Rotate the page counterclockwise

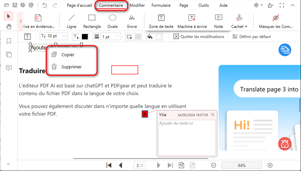tap(181, 165)
